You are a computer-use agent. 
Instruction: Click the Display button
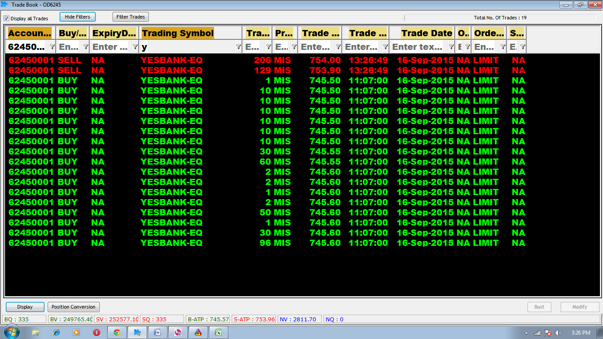click(25, 307)
